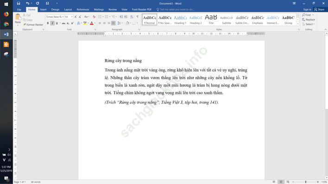Apply the Heading 1 style

180,19
